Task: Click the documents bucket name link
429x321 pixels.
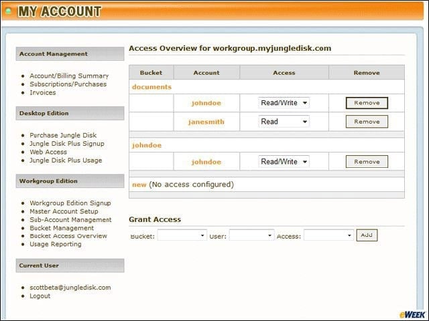Action: point(152,87)
